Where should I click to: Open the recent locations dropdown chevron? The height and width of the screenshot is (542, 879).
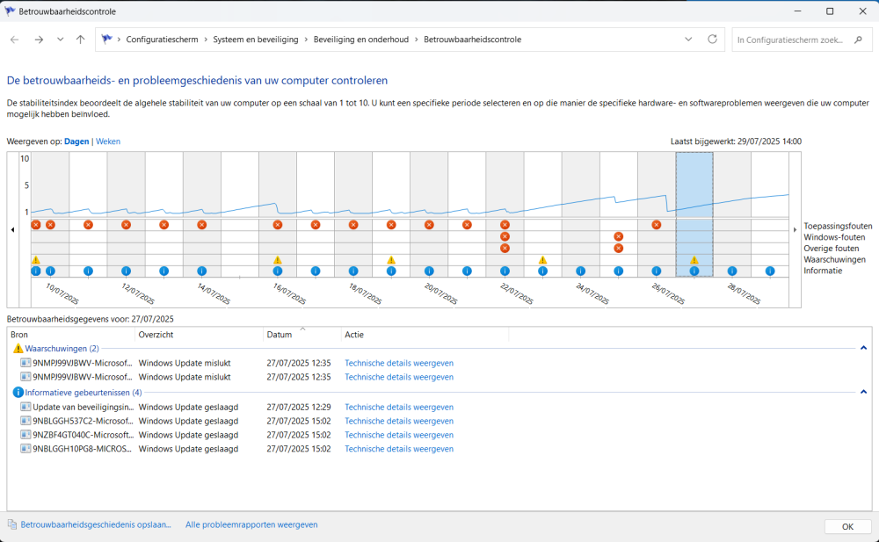tap(60, 40)
